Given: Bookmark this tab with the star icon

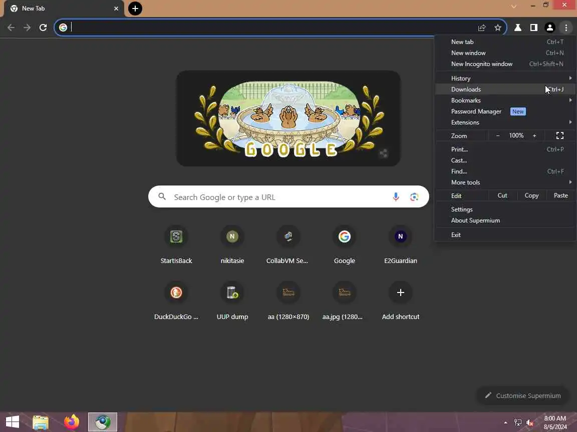Looking at the screenshot, I should tap(498, 27).
